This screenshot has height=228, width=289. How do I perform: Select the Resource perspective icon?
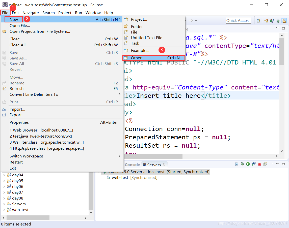(284, 21)
